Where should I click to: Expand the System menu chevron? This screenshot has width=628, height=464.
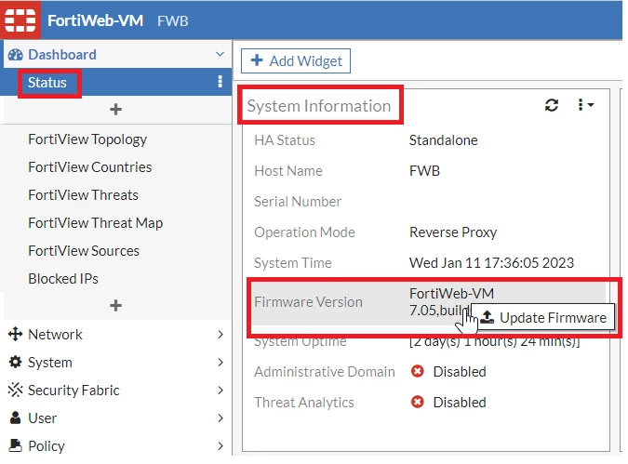coord(220,363)
